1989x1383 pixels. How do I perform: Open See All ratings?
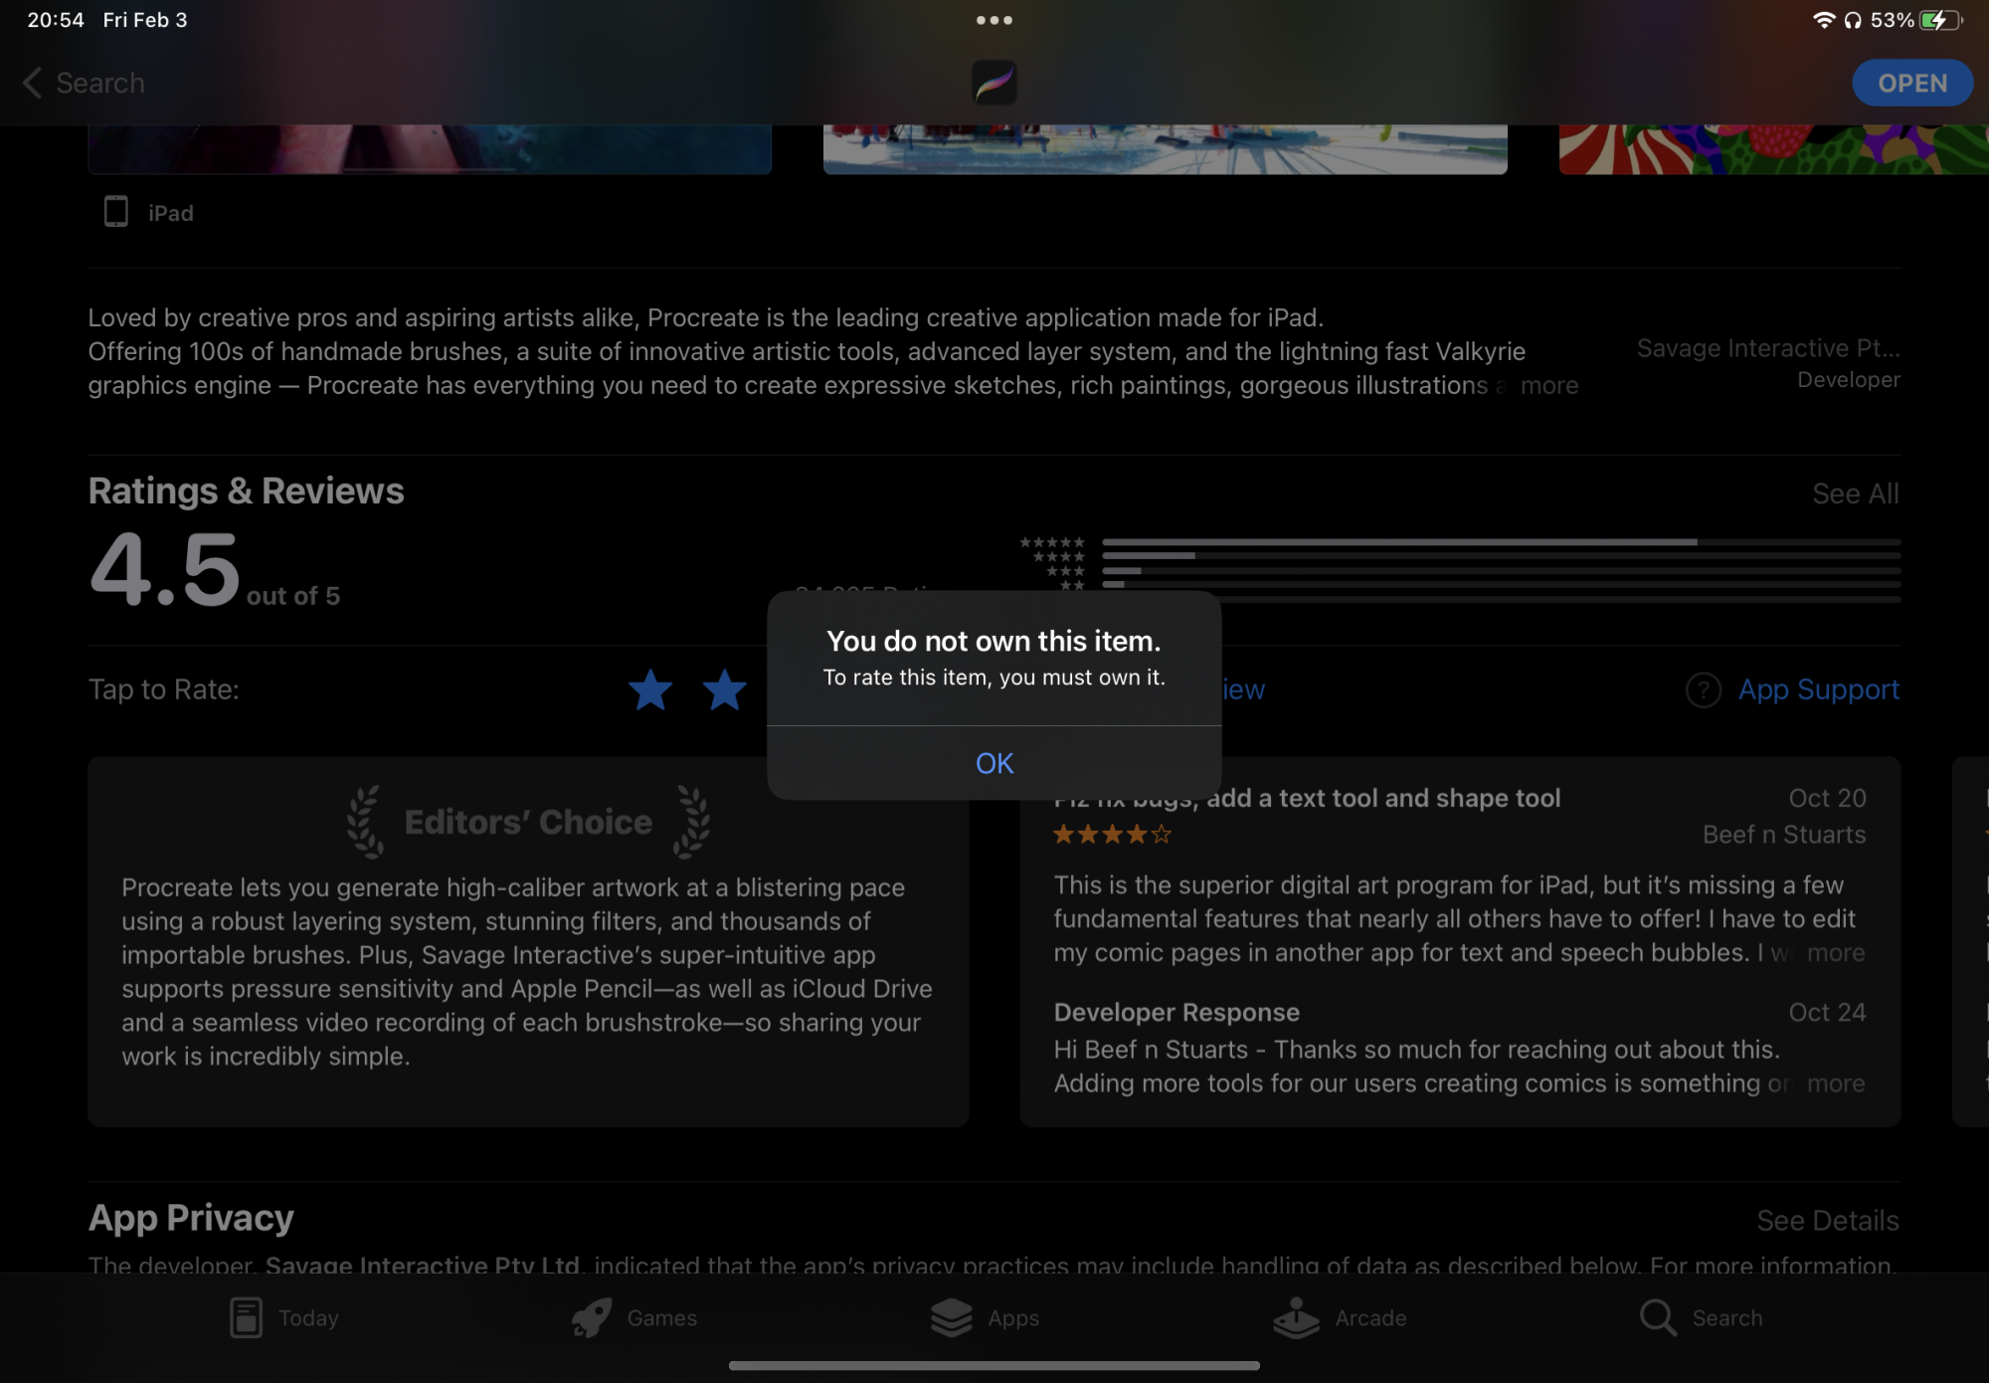[1855, 494]
